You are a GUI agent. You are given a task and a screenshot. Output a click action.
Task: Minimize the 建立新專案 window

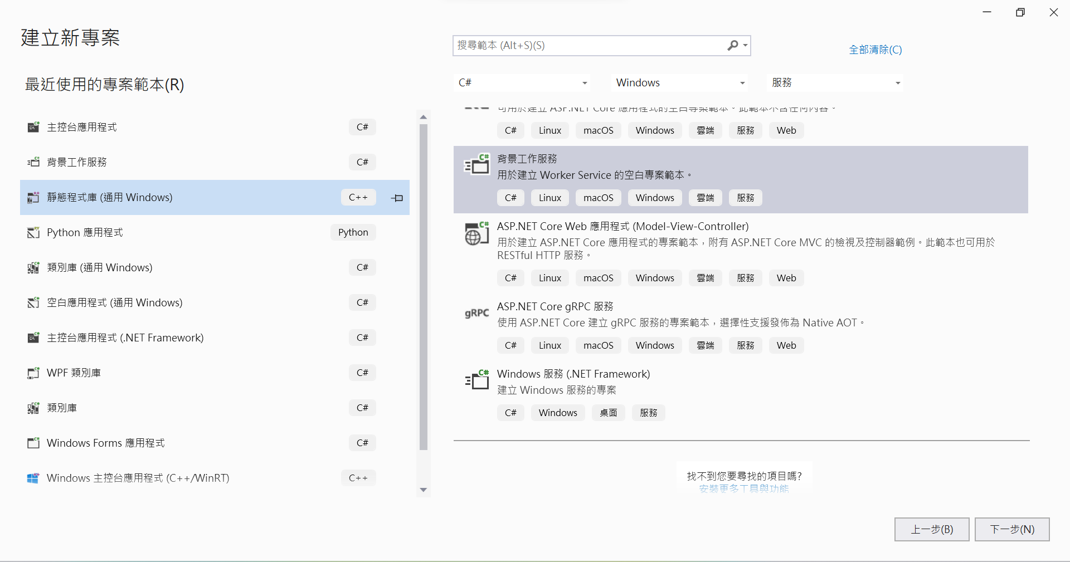tap(987, 12)
